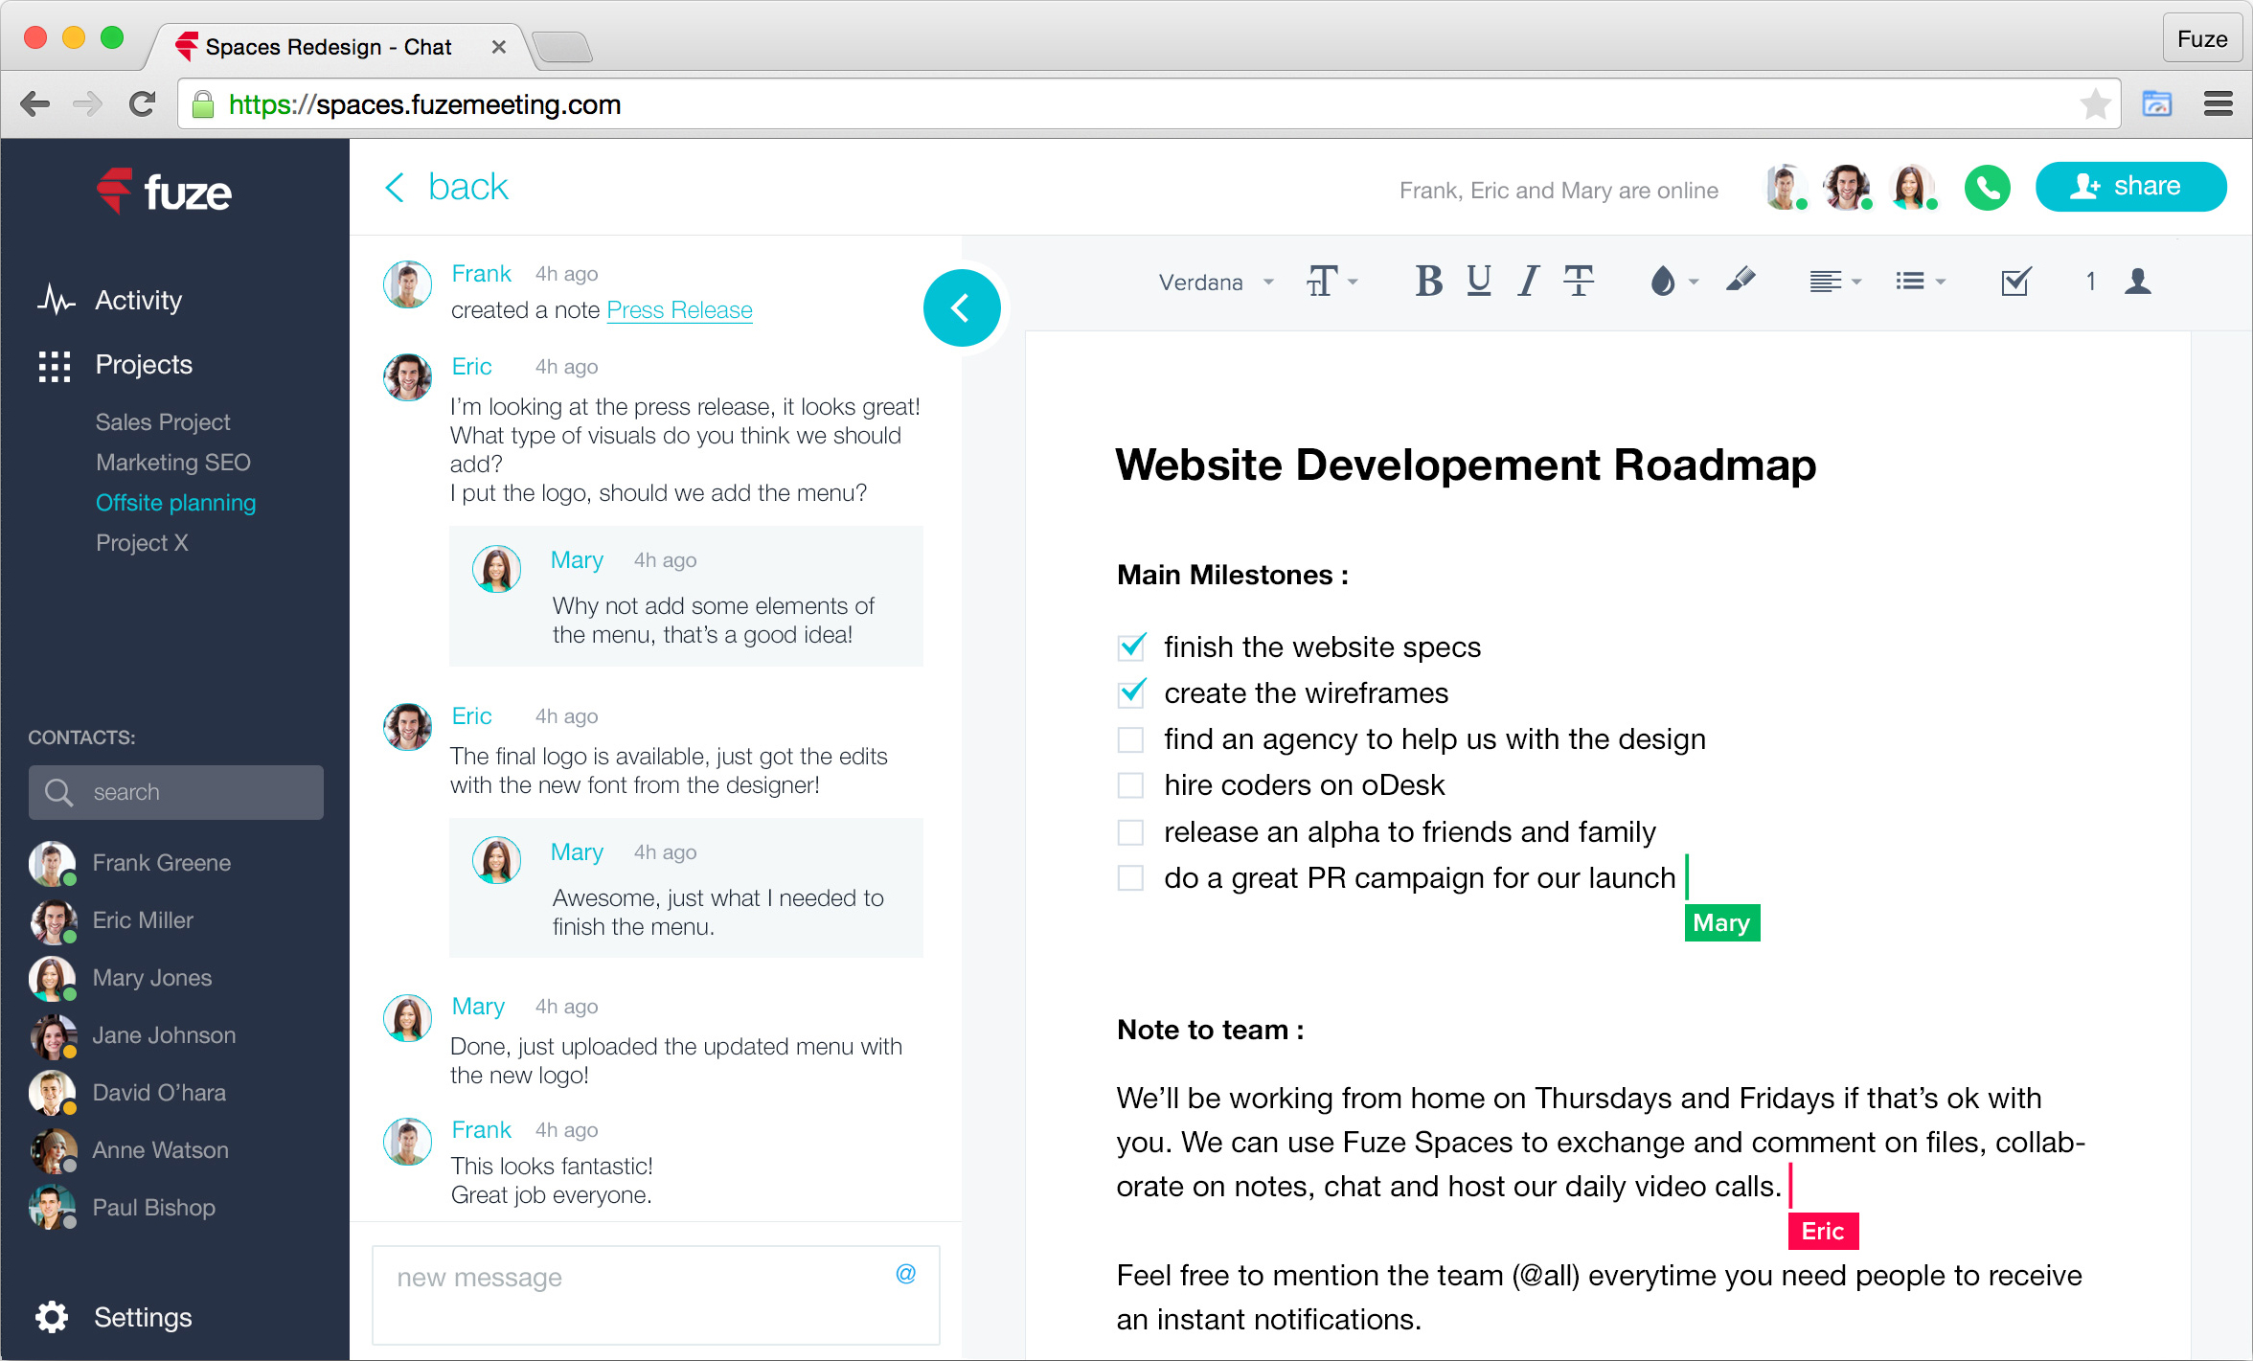Viewport: 2253px width, 1361px height.
Task: Uncheck 'finish the website specs'
Action: point(1131,646)
